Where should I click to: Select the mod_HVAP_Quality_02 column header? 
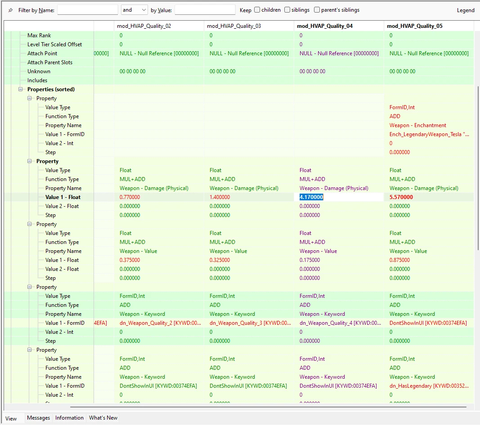159,26
